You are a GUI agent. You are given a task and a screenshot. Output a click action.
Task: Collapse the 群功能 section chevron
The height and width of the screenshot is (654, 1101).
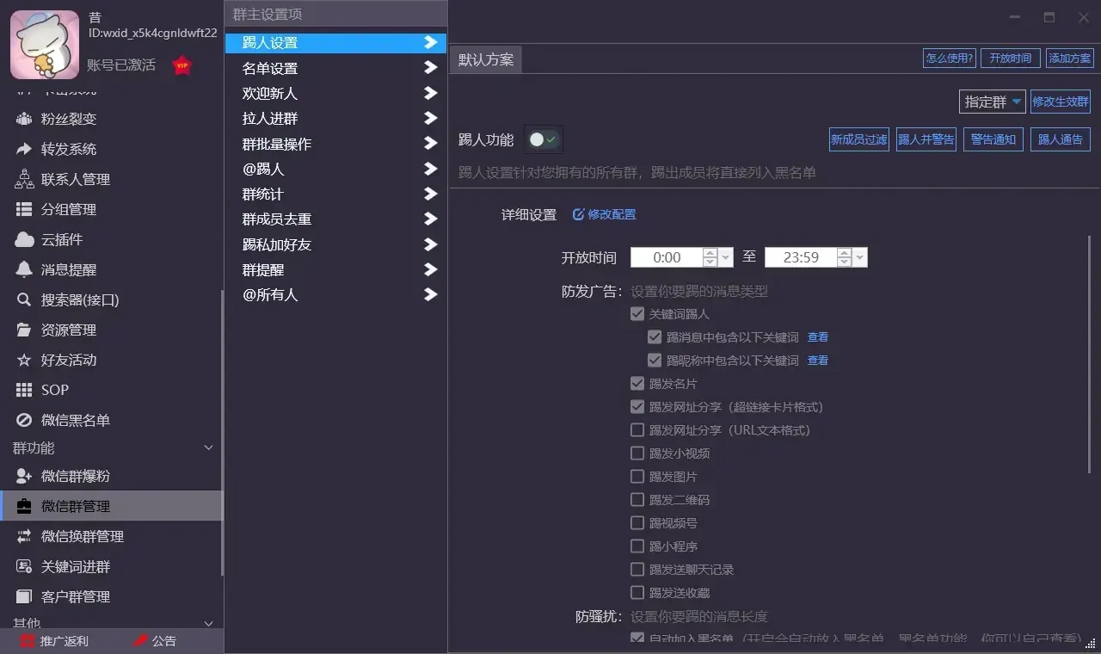click(208, 448)
